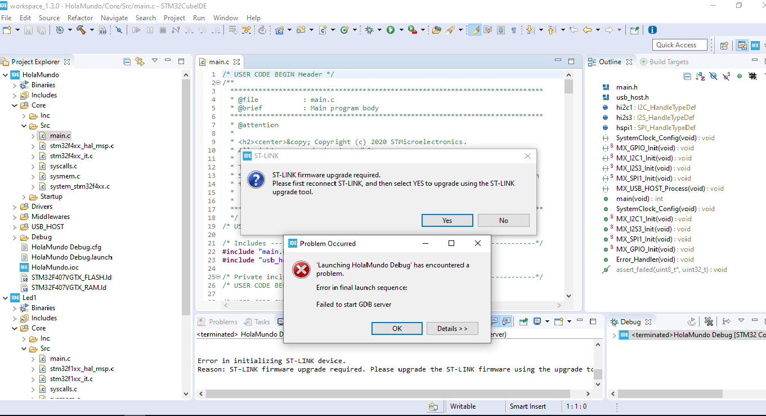Toggle Link with Editor in Project Explorer

pos(140,61)
